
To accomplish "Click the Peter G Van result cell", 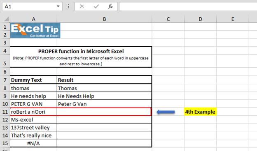I will point(104,104).
